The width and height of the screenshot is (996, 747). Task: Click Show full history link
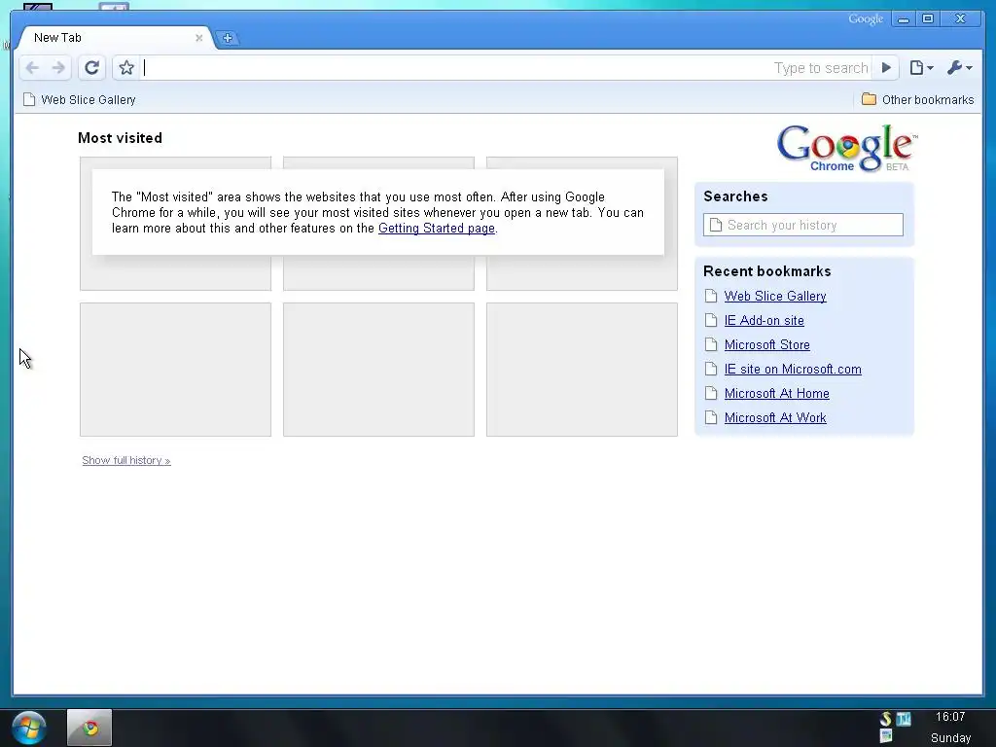click(126, 460)
